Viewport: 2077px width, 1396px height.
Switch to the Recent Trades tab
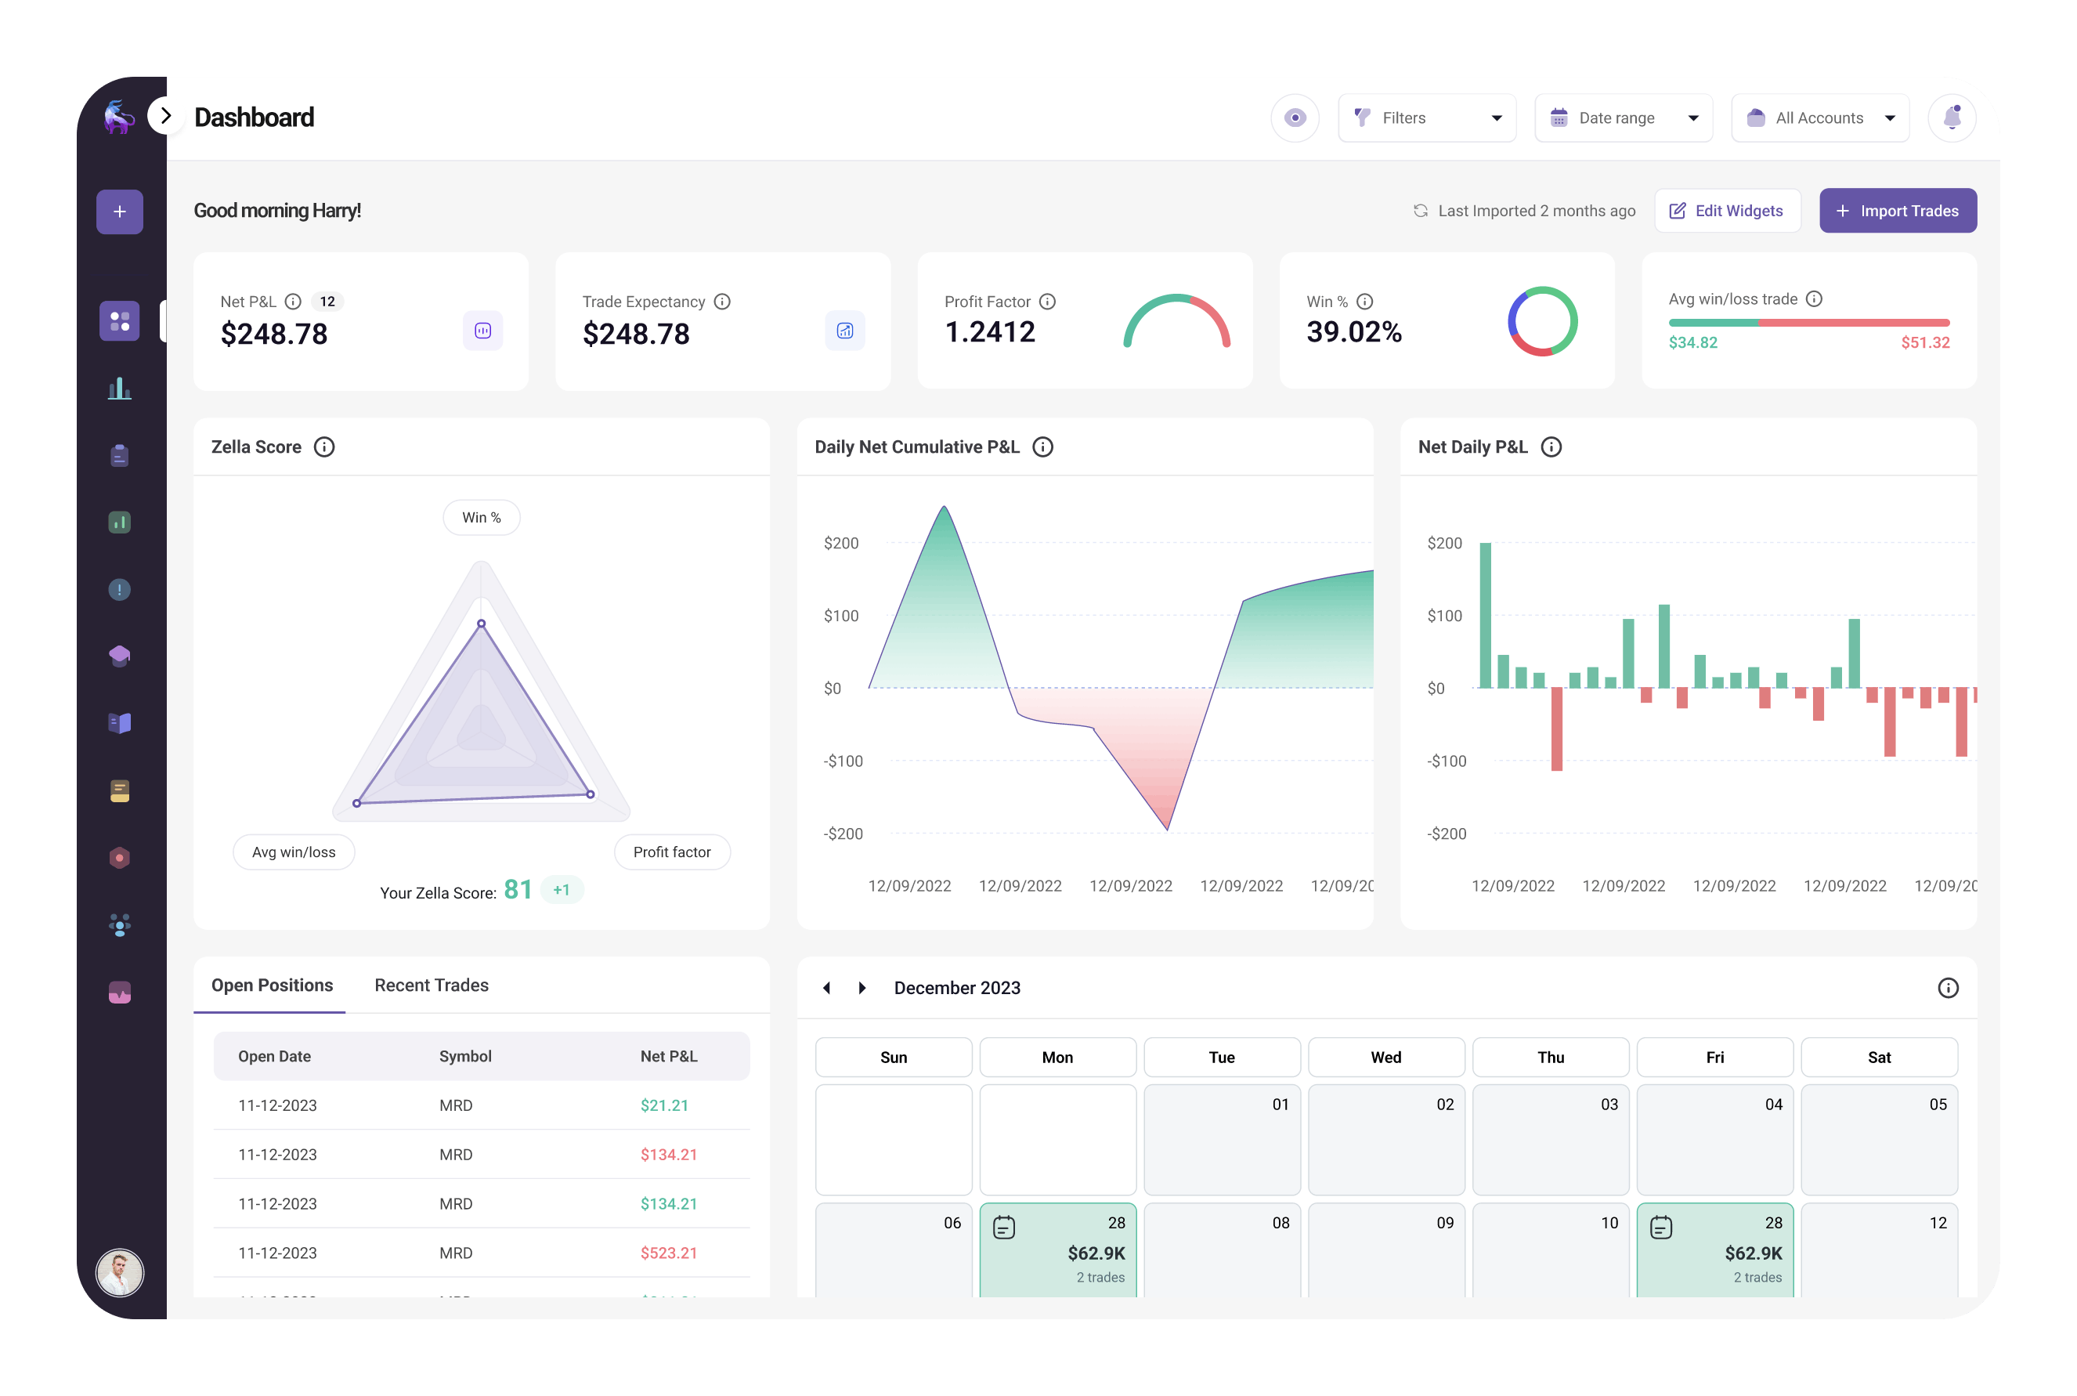431,986
